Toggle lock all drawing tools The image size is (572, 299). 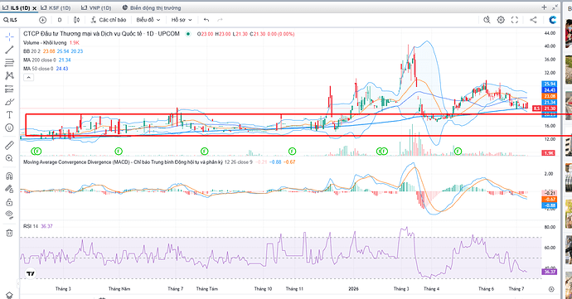(x=9, y=202)
